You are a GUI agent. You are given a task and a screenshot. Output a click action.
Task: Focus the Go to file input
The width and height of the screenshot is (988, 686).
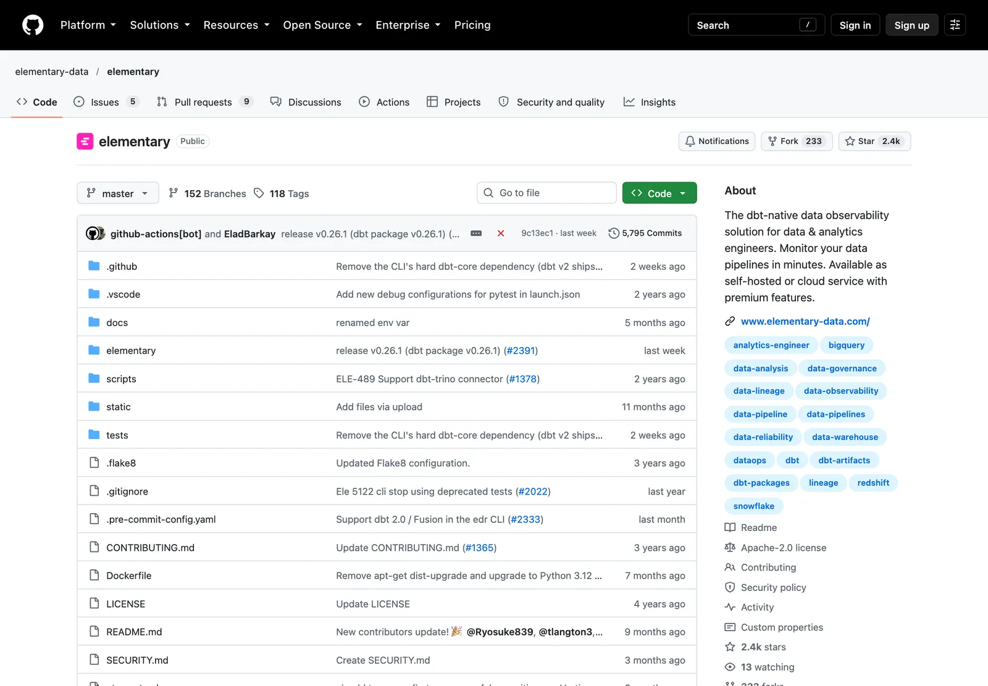[546, 193]
